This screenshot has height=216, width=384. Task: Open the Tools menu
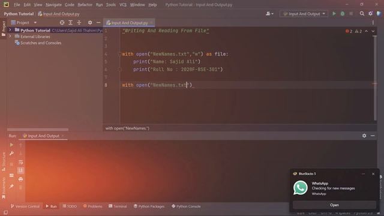[x=110, y=5]
